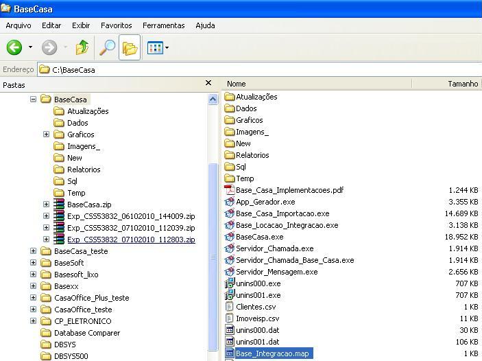Image resolution: width=482 pixels, height=361 pixels.
Task: Open the Views mode dropdown button
Action: [x=158, y=47]
